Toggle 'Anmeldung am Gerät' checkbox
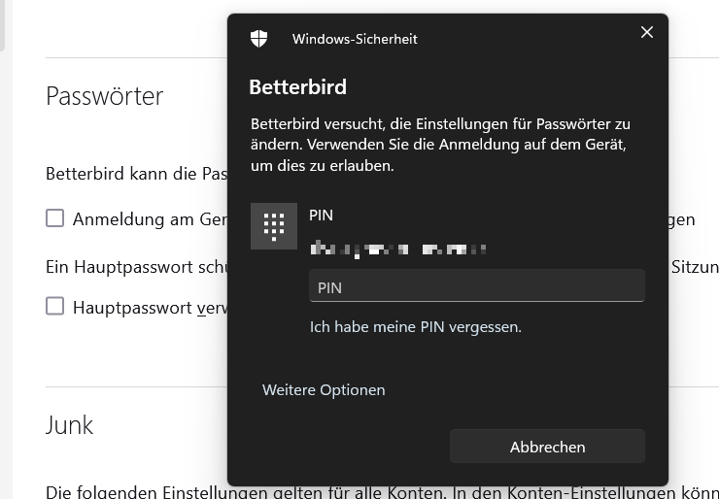 (x=55, y=218)
